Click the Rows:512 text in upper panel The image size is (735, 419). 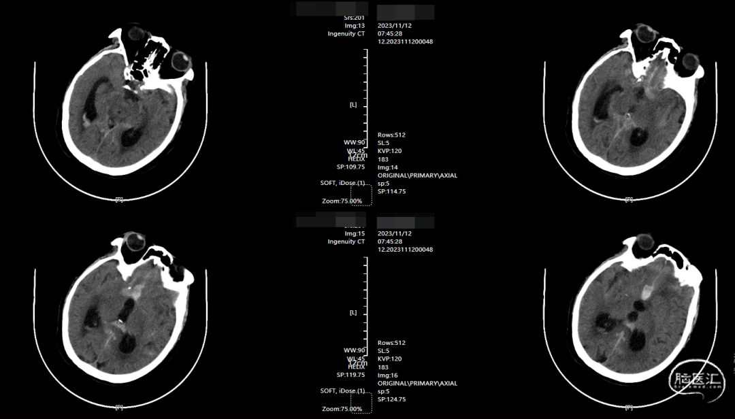coord(391,135)
